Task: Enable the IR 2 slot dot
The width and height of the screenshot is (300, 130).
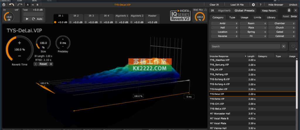Action: point(70,22)
